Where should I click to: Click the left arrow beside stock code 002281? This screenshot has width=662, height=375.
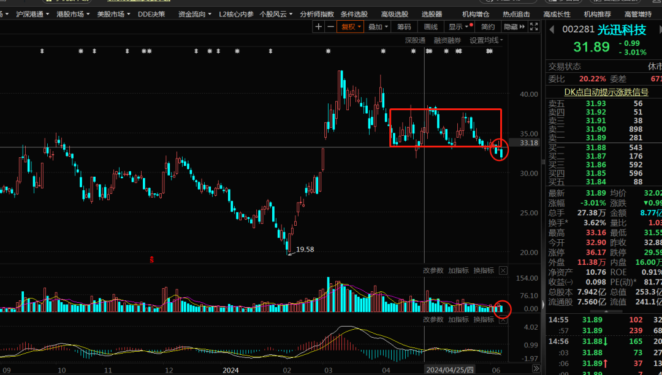click(552, 29)
